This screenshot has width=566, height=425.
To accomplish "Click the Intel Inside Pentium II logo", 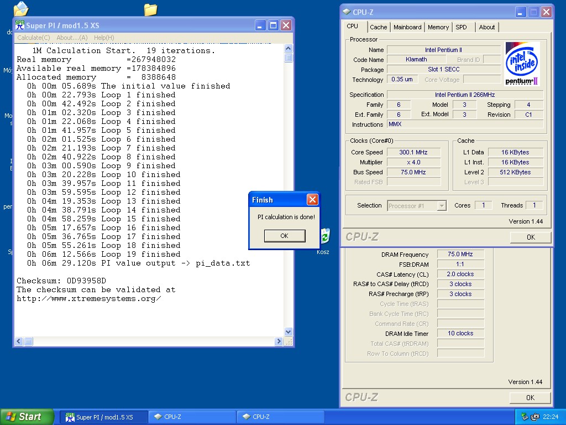I will (x=522, y=64).
